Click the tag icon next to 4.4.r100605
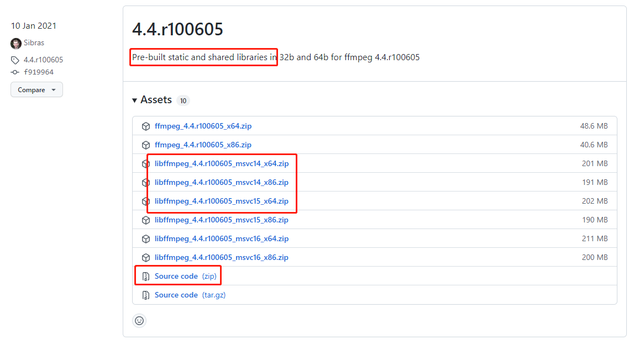Viewport: 634px width, 340px height. coord(15,60)
